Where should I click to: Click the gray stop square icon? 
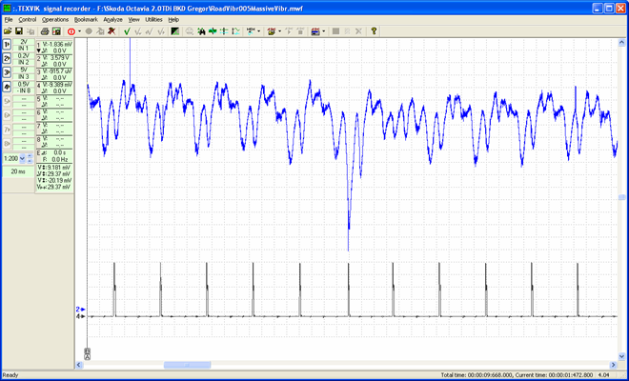pos(335,31)
